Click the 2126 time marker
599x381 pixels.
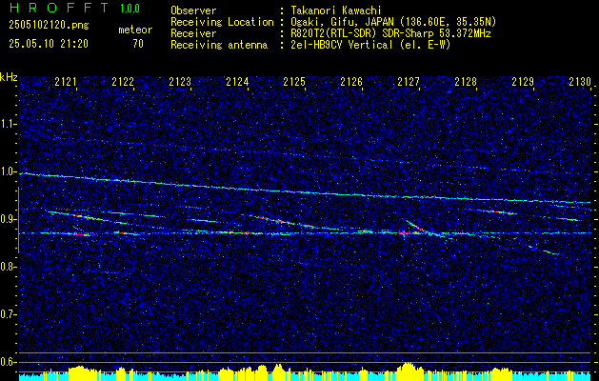click(351, 82)
